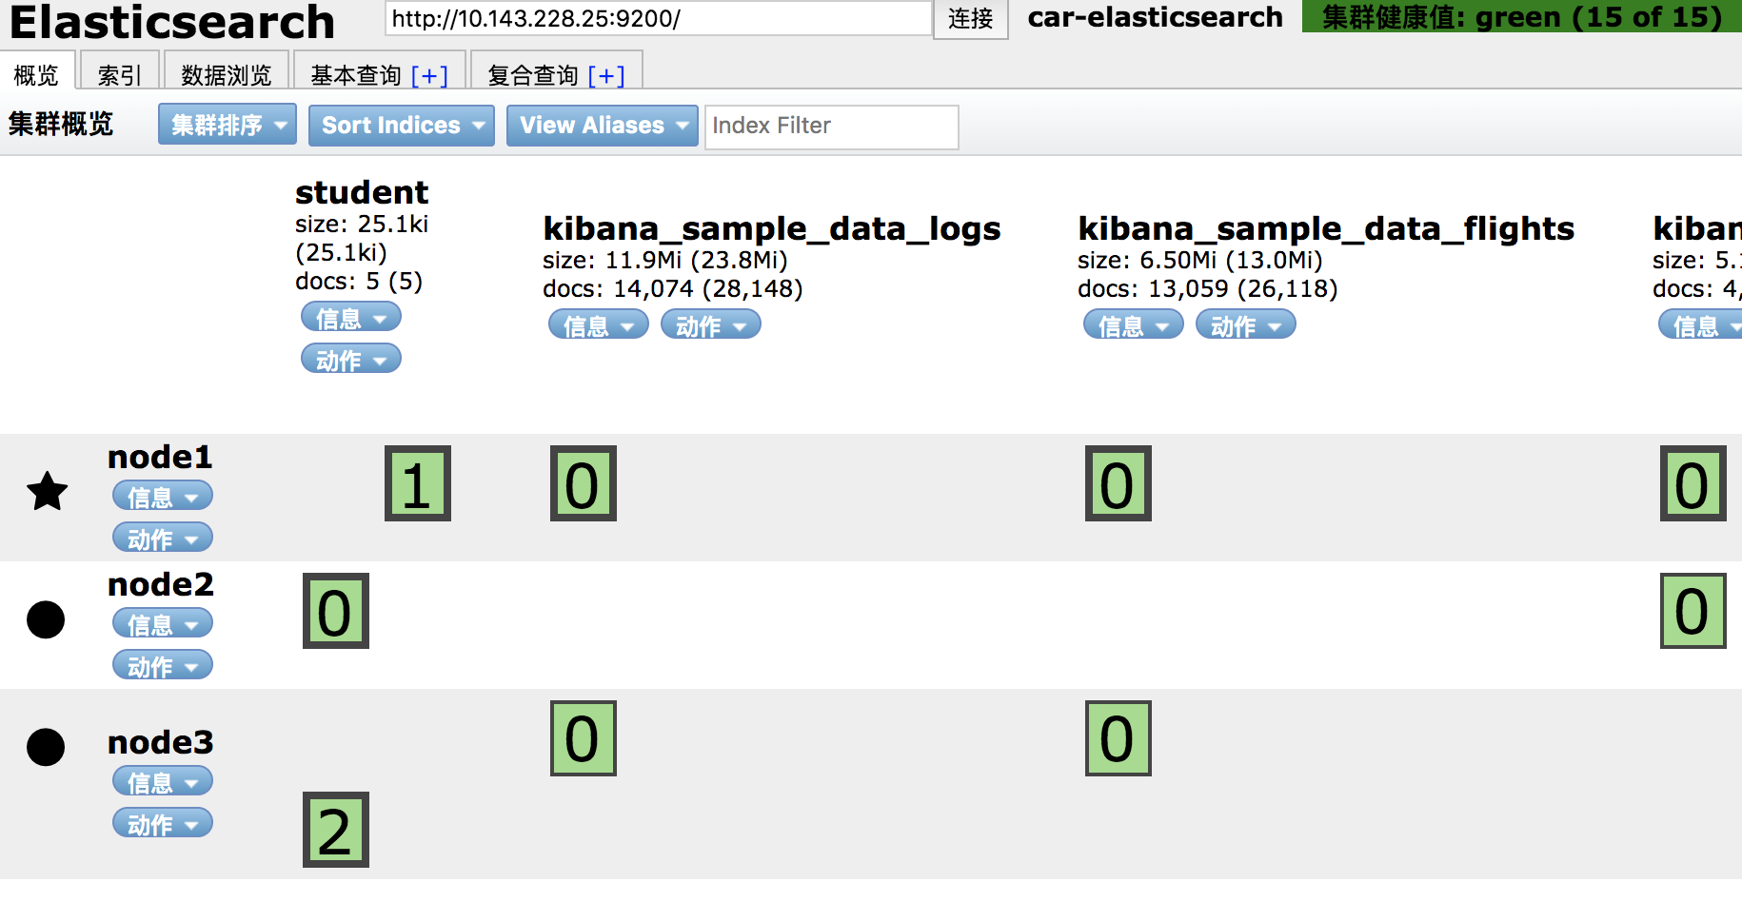Click the student index name
This screenshot has width=1742, height=902.
point(362,192)
